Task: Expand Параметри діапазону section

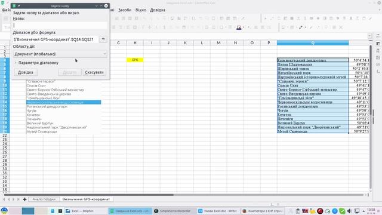Action: click(36, 63)
